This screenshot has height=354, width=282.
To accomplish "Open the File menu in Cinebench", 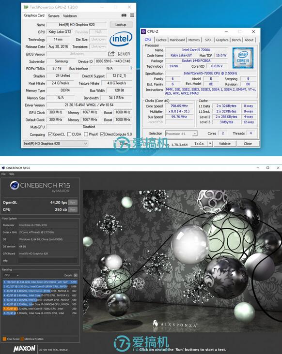I will click(3, 174).
